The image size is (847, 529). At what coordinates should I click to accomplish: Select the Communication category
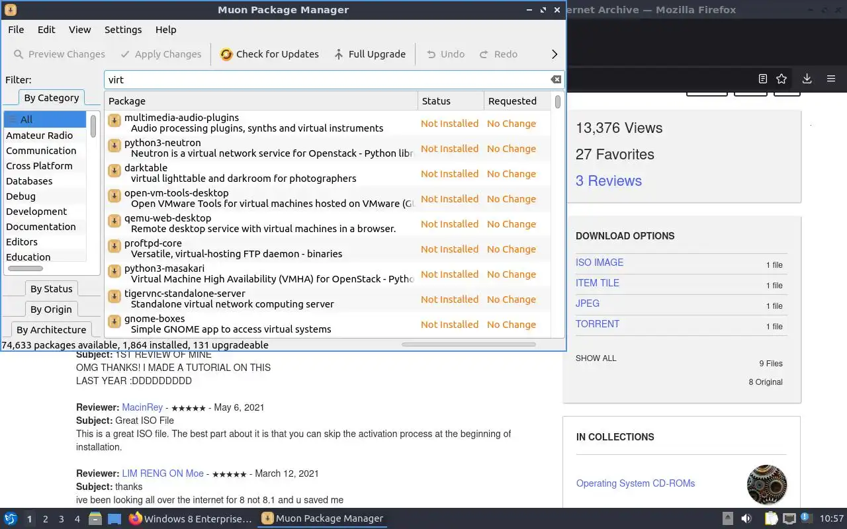(x=45, y=151)
